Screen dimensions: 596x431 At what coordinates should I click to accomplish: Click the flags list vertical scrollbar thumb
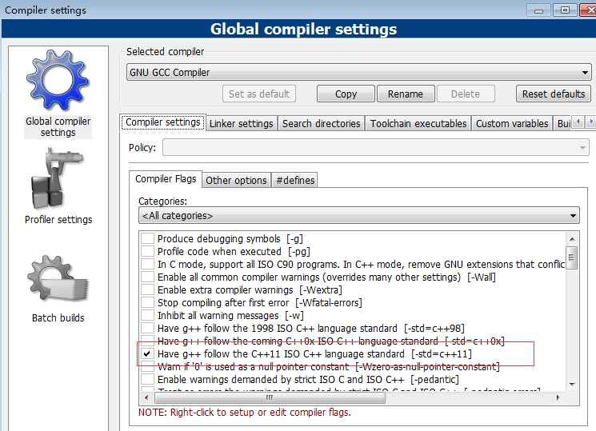point(572,257)
